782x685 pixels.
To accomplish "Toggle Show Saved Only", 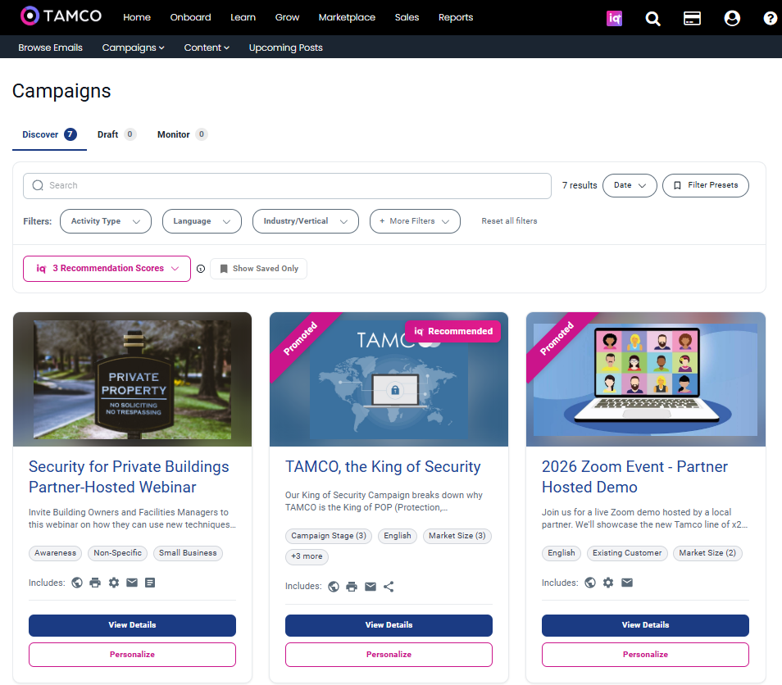I will 258,269.
